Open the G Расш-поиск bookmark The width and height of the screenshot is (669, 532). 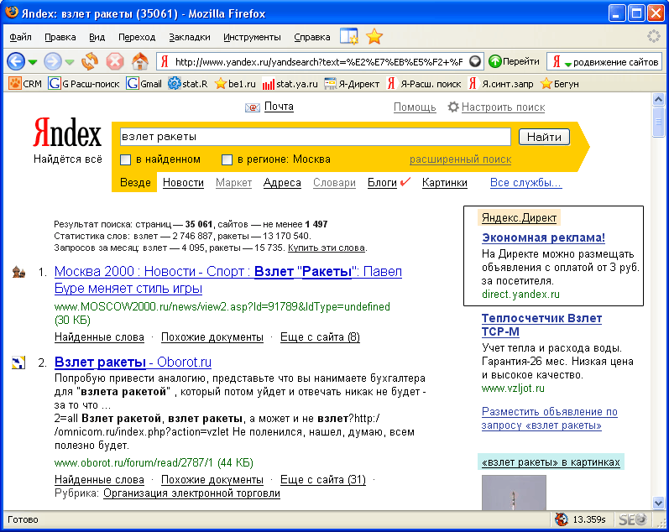[x=84, y=84]
